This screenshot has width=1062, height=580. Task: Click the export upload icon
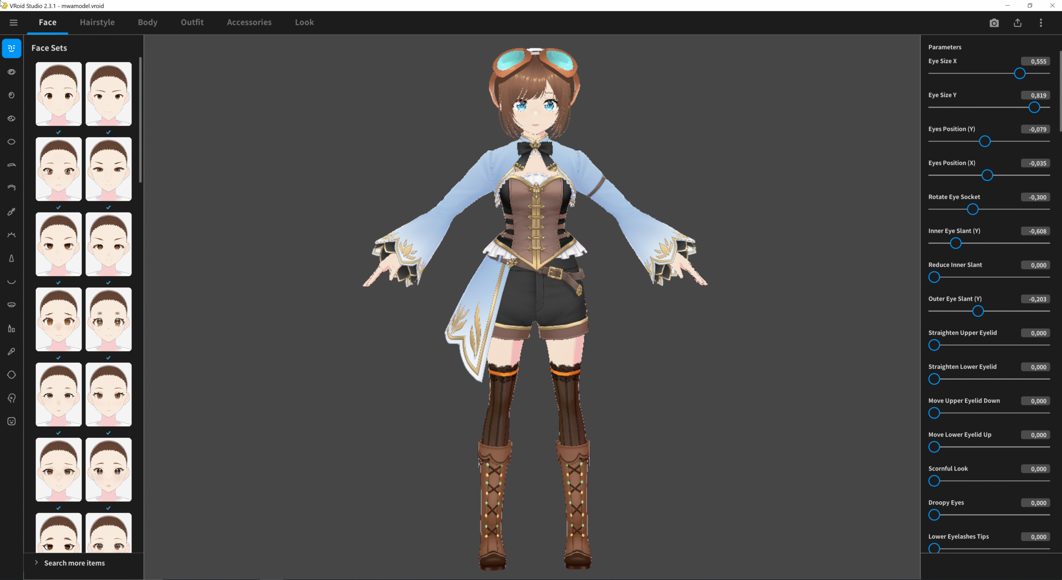coord(1018,23)
